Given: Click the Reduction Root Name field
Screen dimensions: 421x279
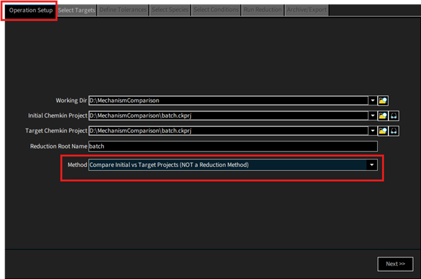Looking at the screenshot, I should tap(233, 147).
